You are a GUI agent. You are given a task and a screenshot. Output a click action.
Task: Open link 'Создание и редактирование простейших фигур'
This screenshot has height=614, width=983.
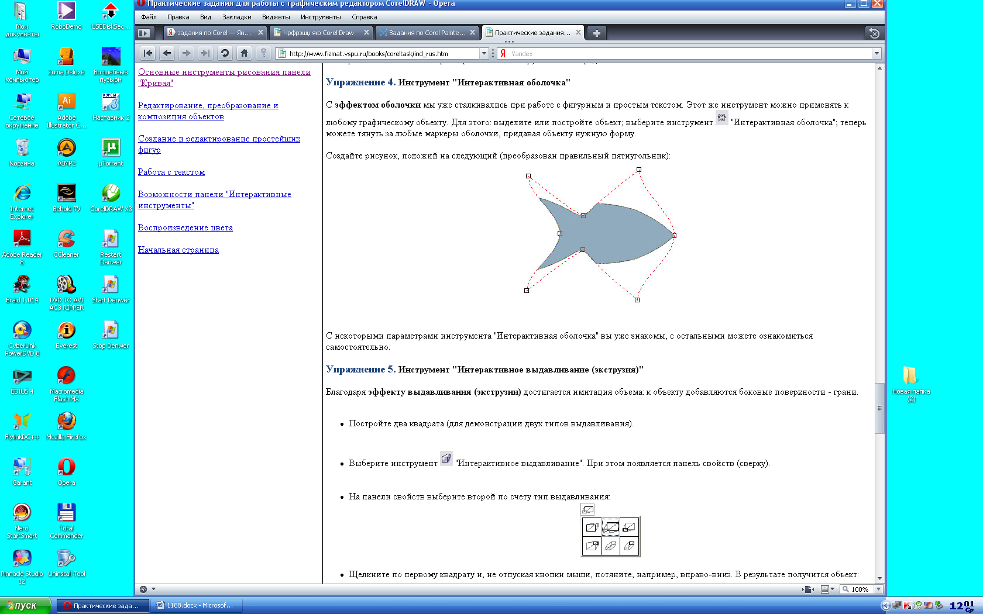219,144
